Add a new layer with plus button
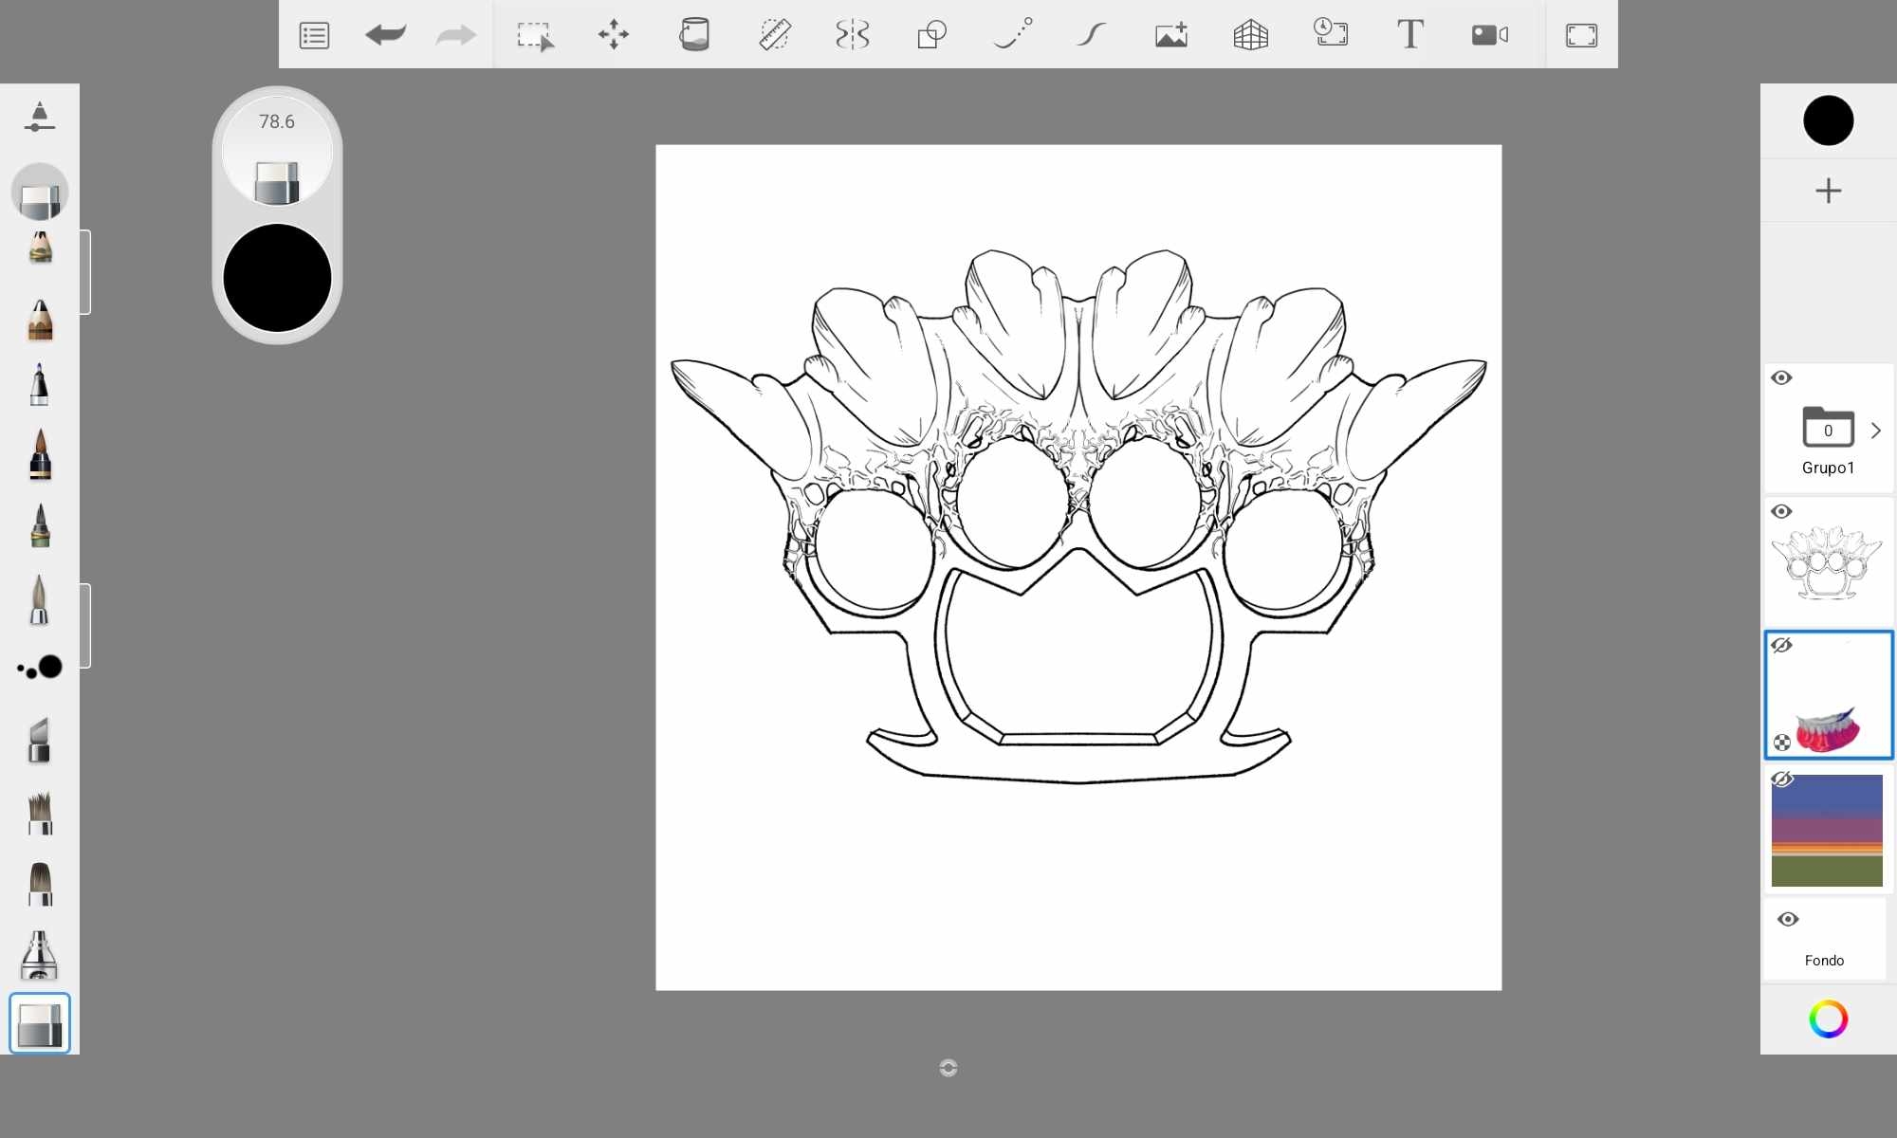1897x1138 pixels. 1828,191
